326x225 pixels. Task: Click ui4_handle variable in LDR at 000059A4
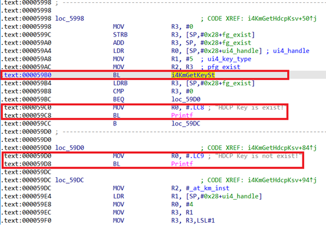(240, 51)
